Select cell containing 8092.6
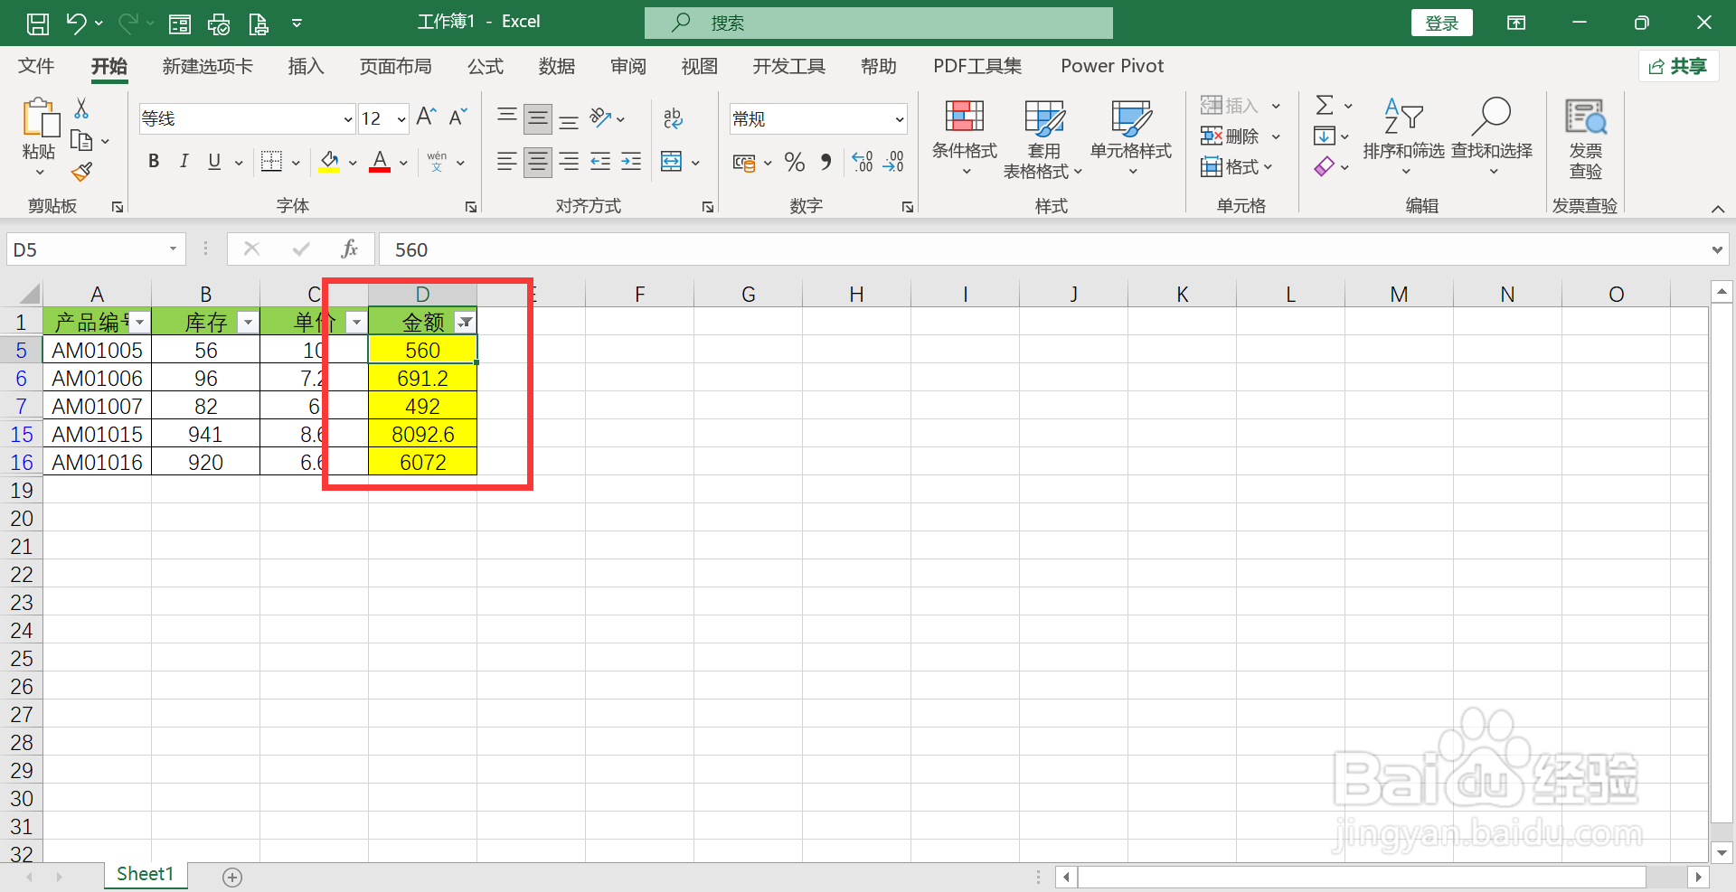1736x892 pixels. coord(422,435)
